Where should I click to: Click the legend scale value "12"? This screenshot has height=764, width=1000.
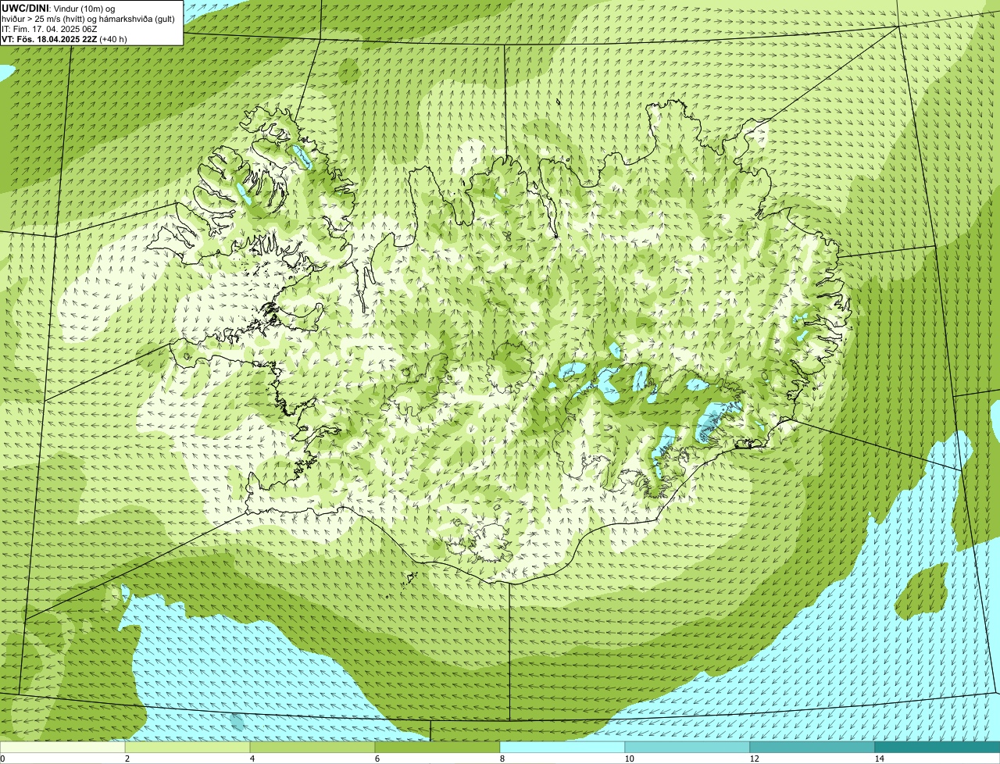tap(754, 759)
